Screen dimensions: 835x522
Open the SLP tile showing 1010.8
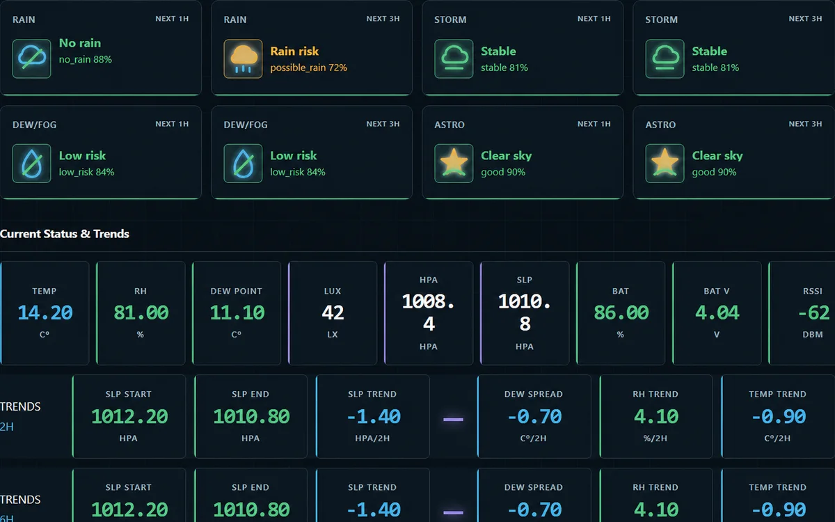tap(525, 313)
